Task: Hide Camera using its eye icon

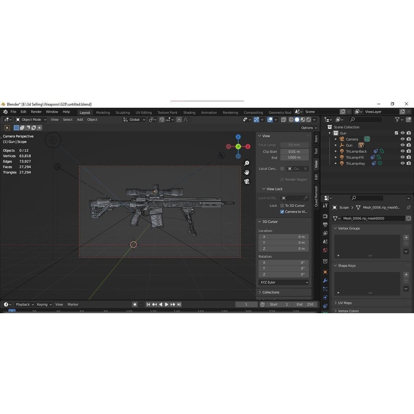Action: (x=402, y=139)
